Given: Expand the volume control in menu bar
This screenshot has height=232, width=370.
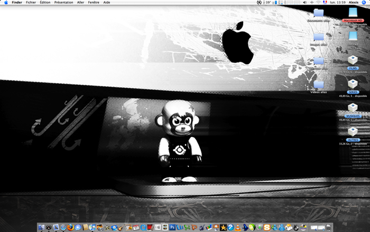Looking at the screenshot, I should 305,3.
